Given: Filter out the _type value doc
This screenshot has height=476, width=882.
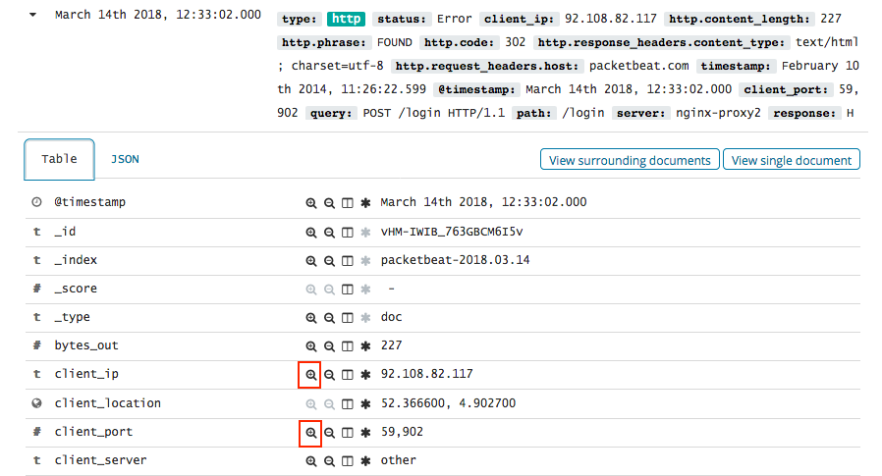Looking at the screenshot, I should (x=329, y=318).
